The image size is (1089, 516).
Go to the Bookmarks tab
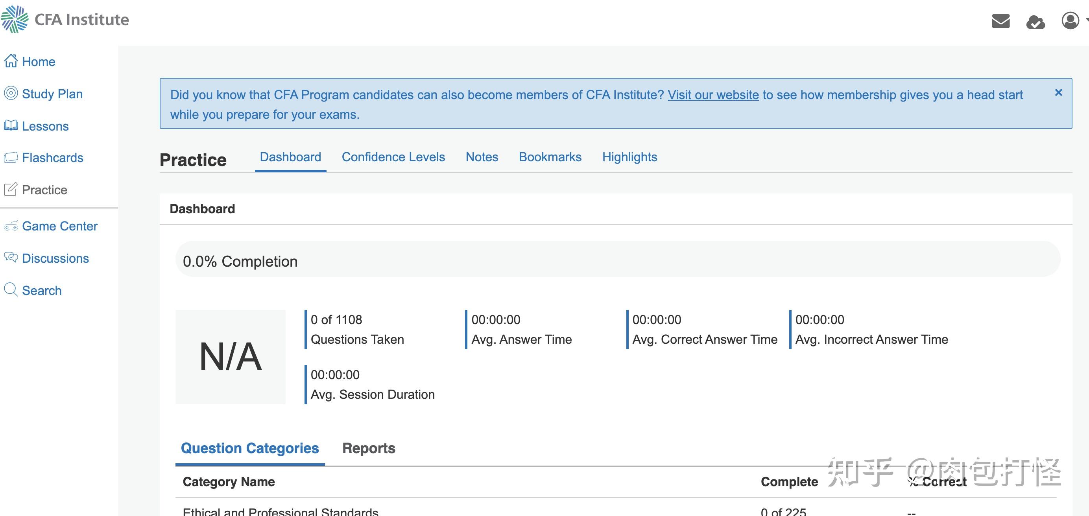pos(550,157)
